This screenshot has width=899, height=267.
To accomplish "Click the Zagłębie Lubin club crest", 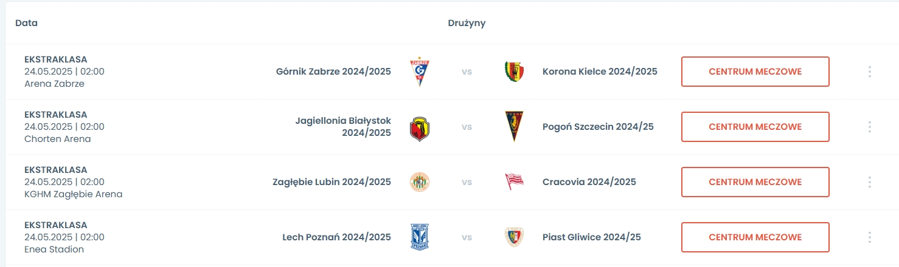I will [x=420, y=182].
